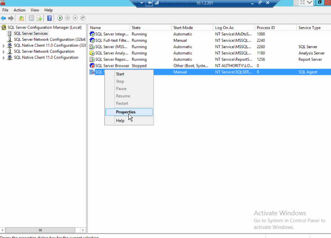Click the SQL Full-text Filter service icon
Viewport: 331px width, 238px height.
pos(92,40)
